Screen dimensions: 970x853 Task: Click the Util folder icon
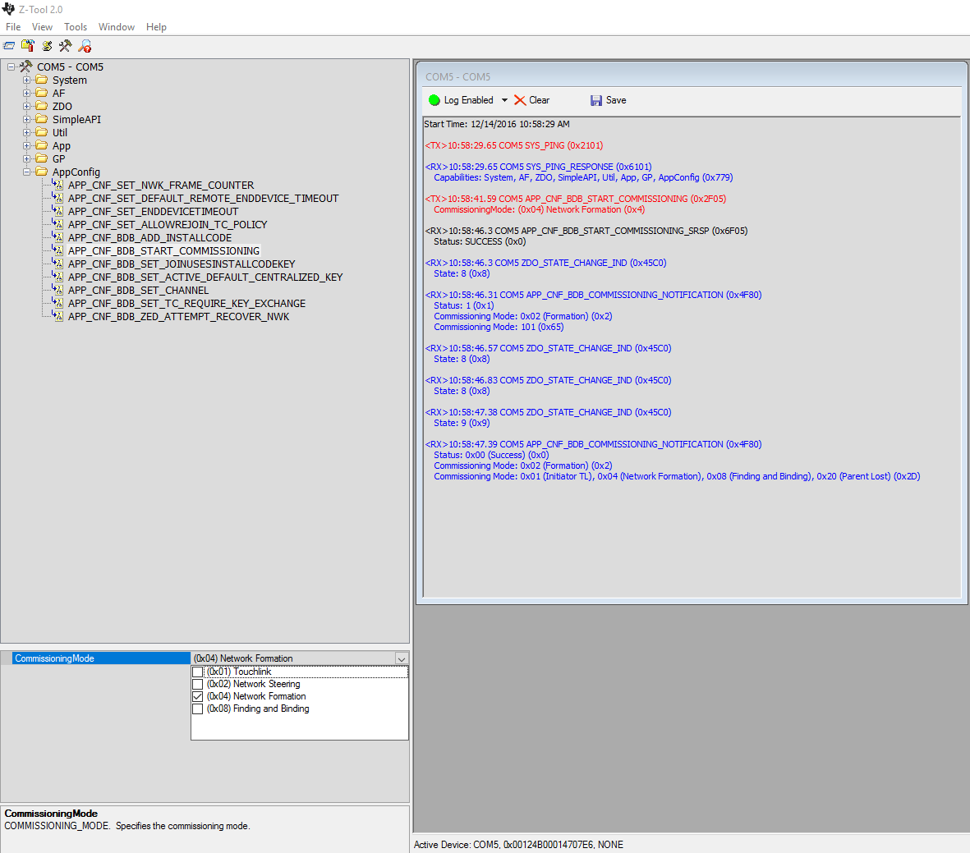41,132
